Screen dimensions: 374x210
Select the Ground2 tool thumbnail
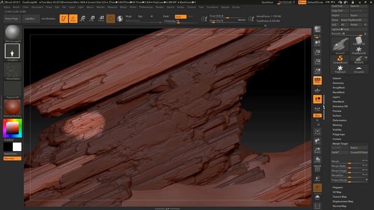[x=358, y=69]
